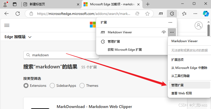Click 获取 Microsoft Edge 扩展 link

pyautogui.click(x=125, y=50)
